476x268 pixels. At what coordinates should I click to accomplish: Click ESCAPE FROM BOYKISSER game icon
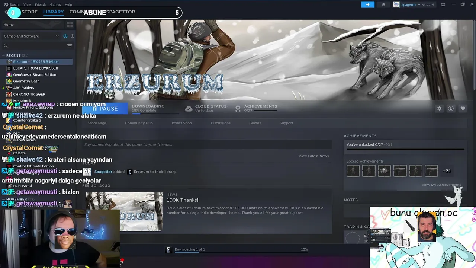click(9, 68)
